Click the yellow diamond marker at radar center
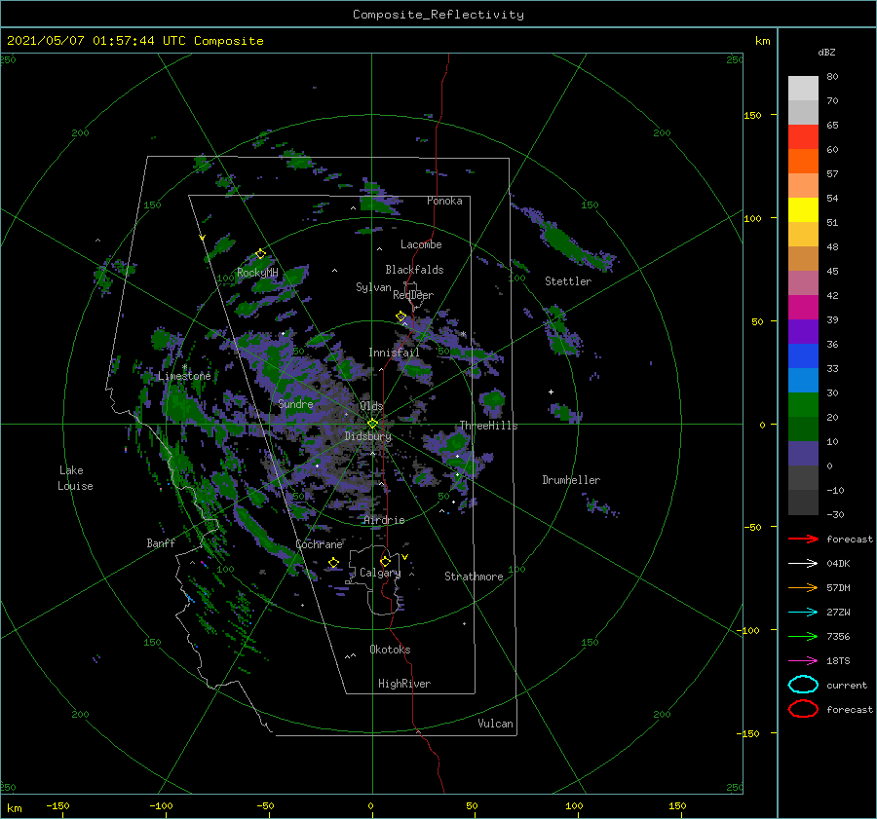Screen dimensions: 877x819 click(372, 424)
